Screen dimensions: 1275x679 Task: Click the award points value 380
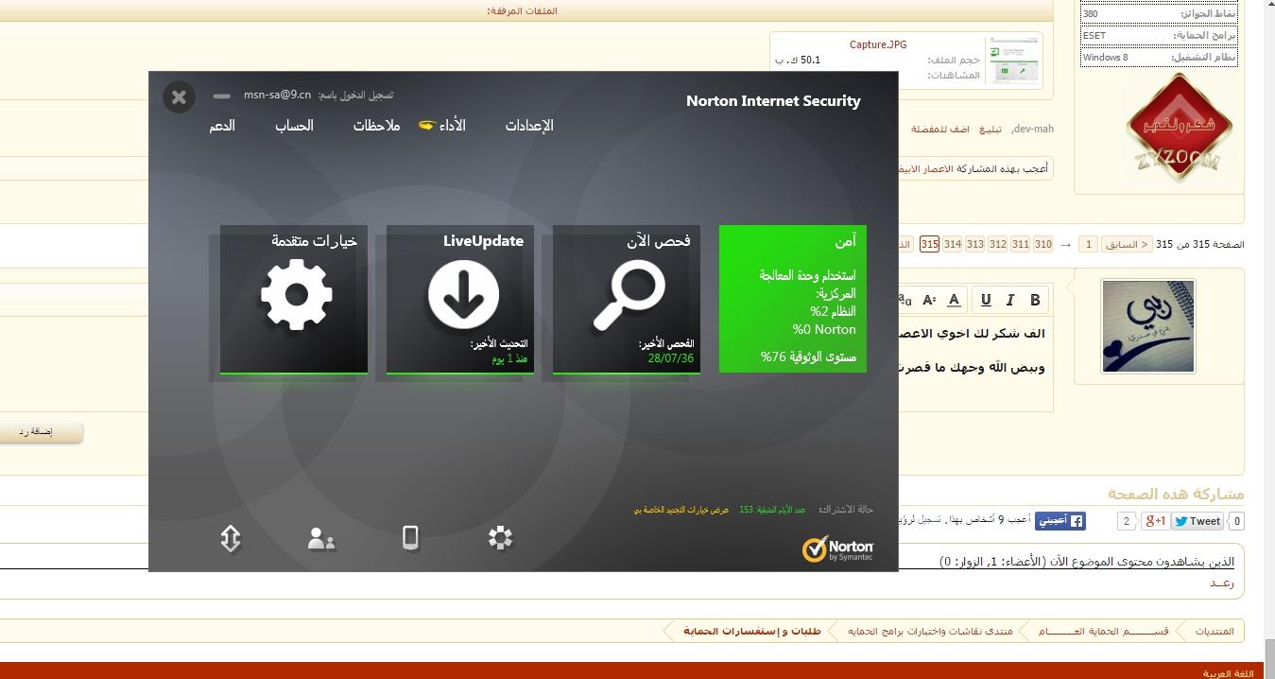[1091, 13]
